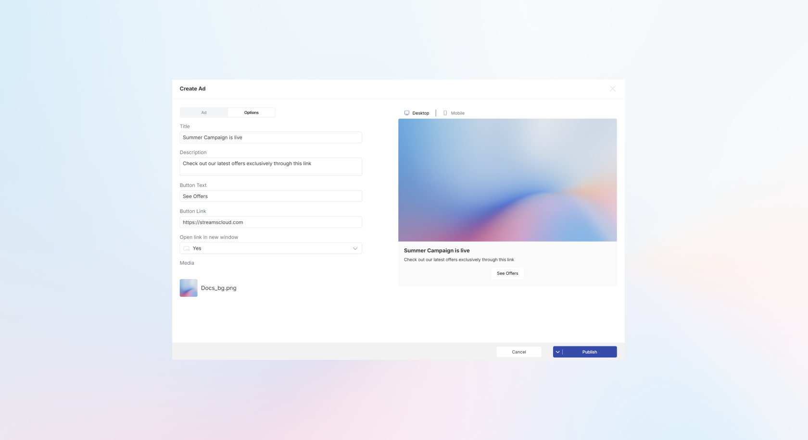
Task: Focus the Button Text field
Action: pos(270,196)
